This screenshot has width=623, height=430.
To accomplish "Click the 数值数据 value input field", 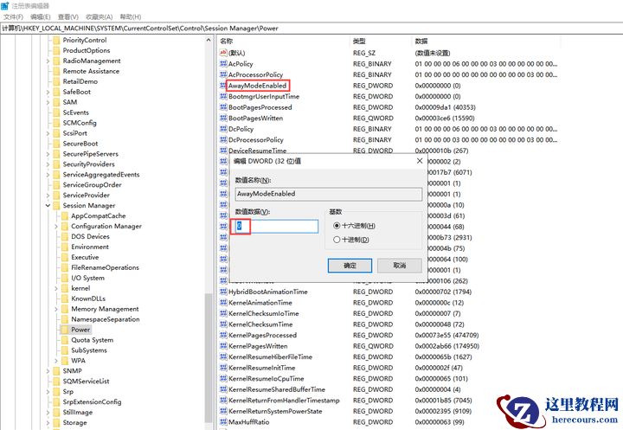I will click(x=277, y=226).
